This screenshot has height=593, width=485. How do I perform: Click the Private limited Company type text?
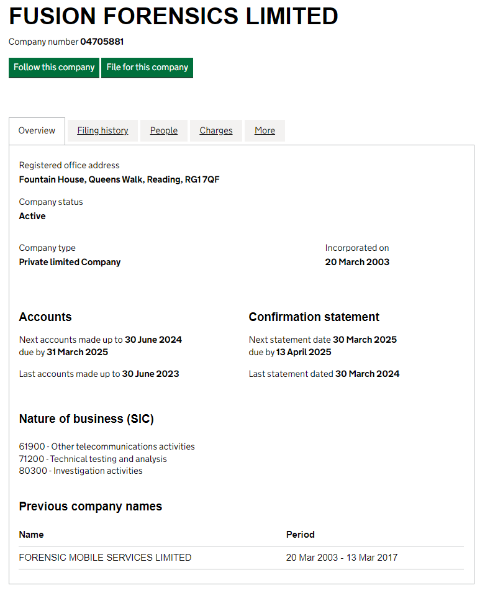(x=70, y=262)
